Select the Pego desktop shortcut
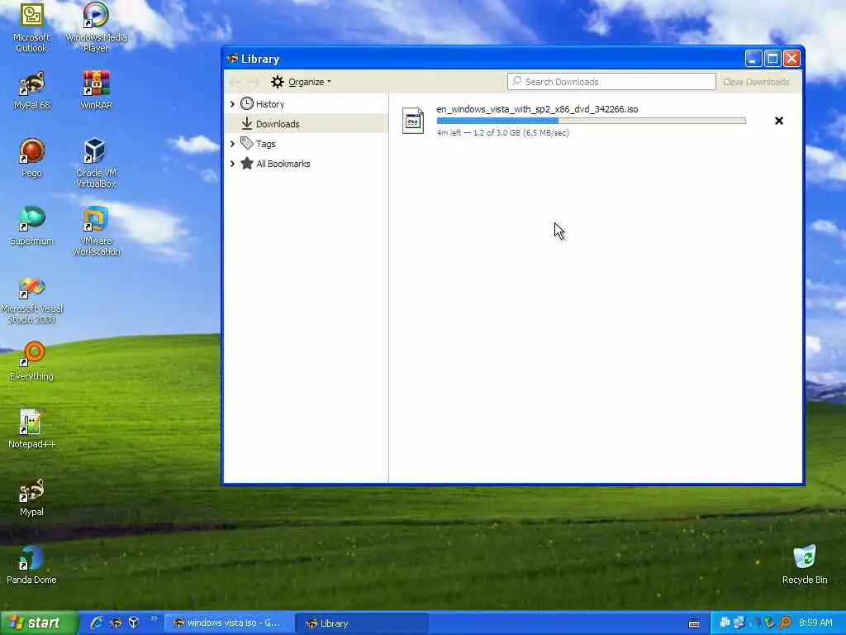This screenshot has height=635, width=846. [x=31, y=158]
